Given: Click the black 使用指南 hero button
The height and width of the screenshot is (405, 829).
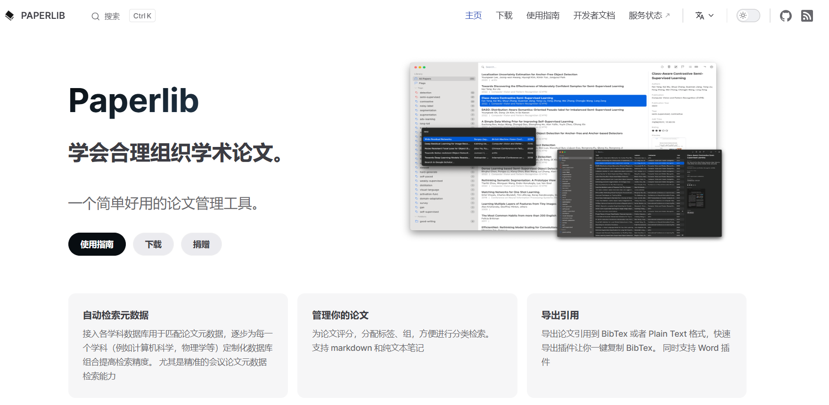Looking at the screenshot, I should point(97,244).
